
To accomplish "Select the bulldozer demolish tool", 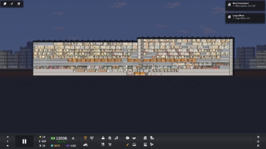I will [x=85, y=144].
